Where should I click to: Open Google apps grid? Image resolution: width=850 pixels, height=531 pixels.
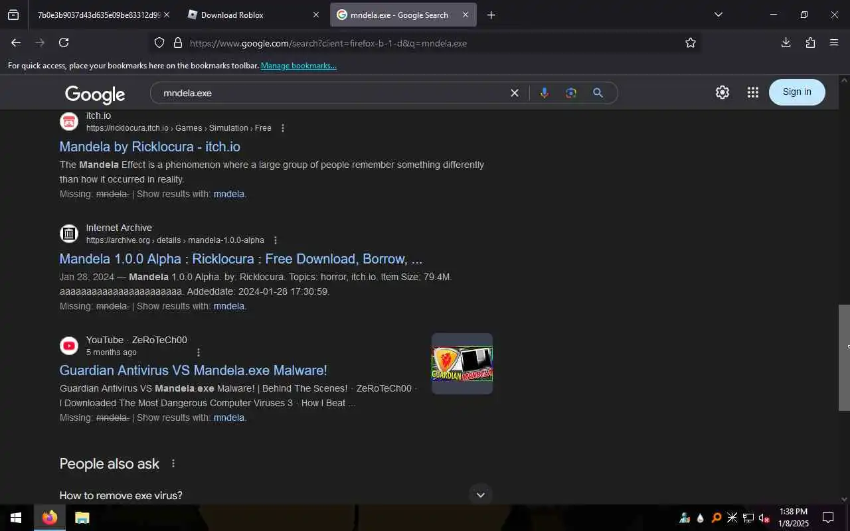752,92
